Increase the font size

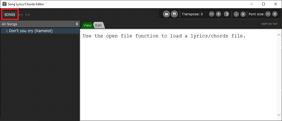pyautogui.click(x=275, y=14)
